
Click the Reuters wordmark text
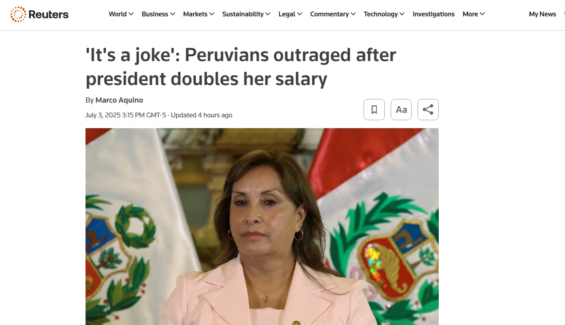click(48, 15)
